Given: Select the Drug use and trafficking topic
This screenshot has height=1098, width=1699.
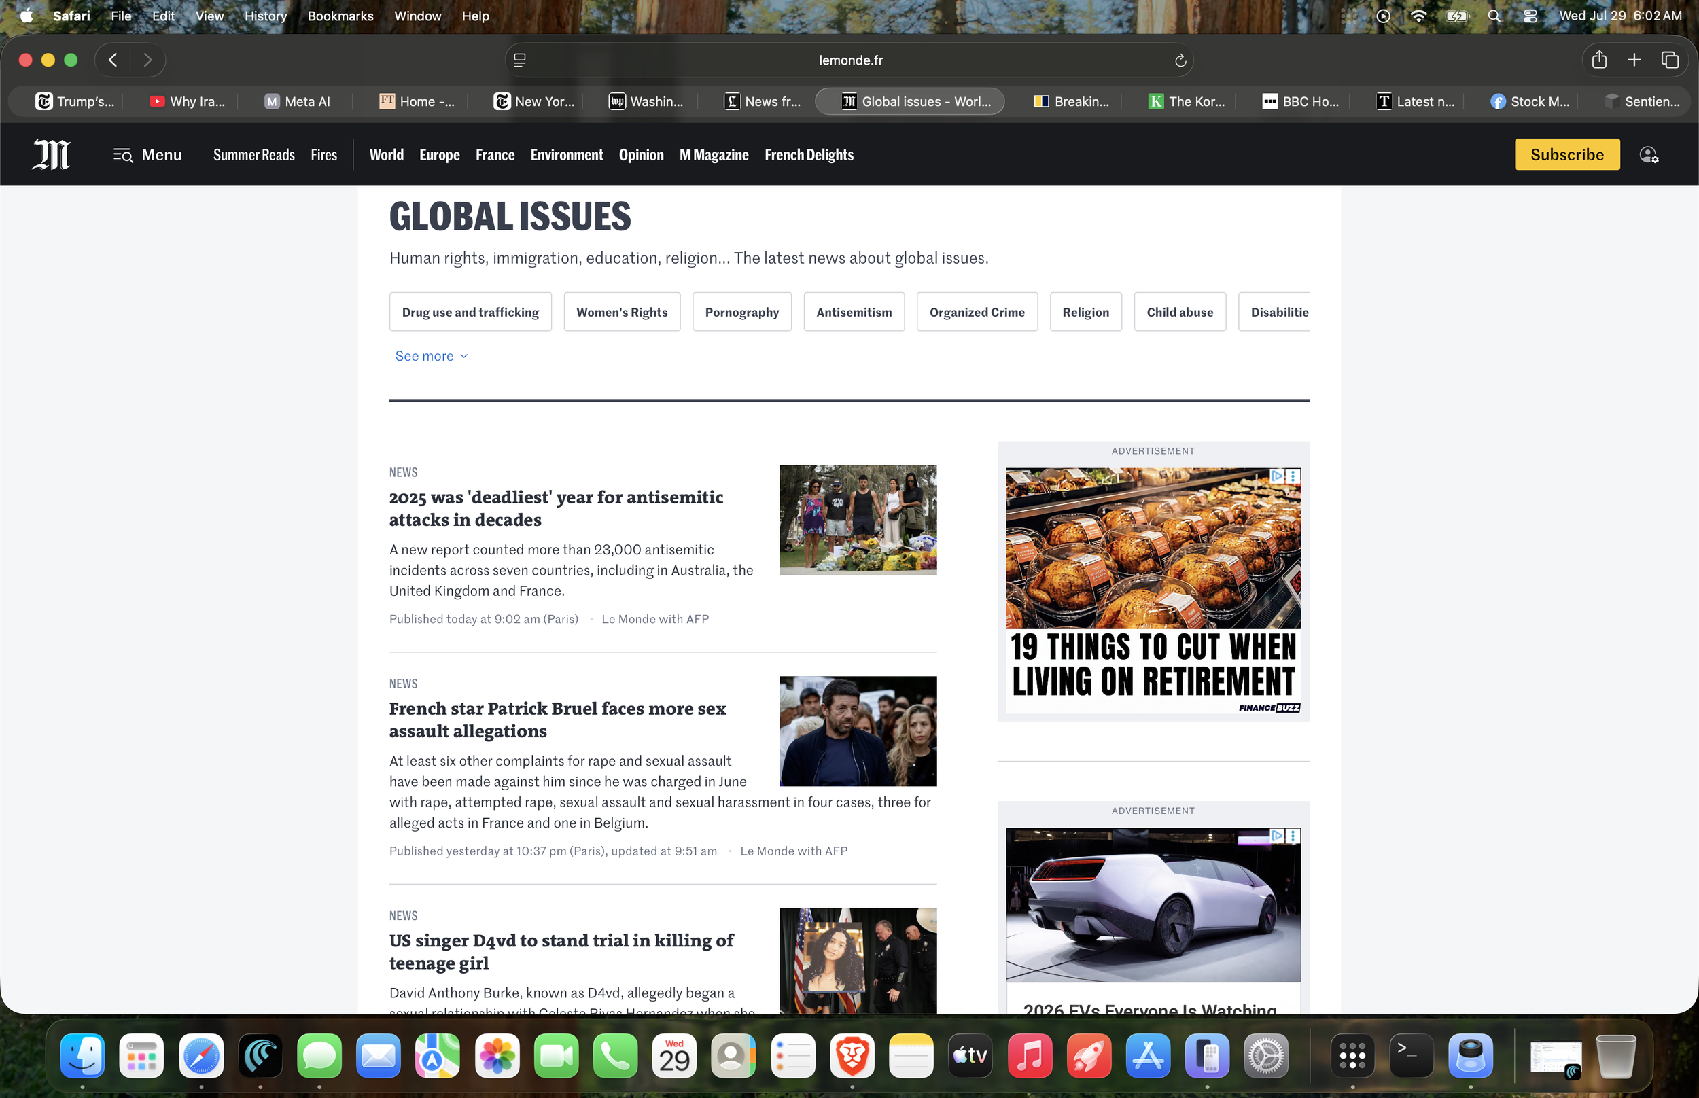Looking at the screenshot, I should (470, 312).
